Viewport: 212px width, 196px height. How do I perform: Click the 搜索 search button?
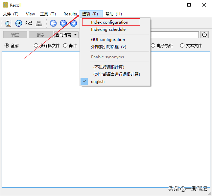(x=41, y=35)
